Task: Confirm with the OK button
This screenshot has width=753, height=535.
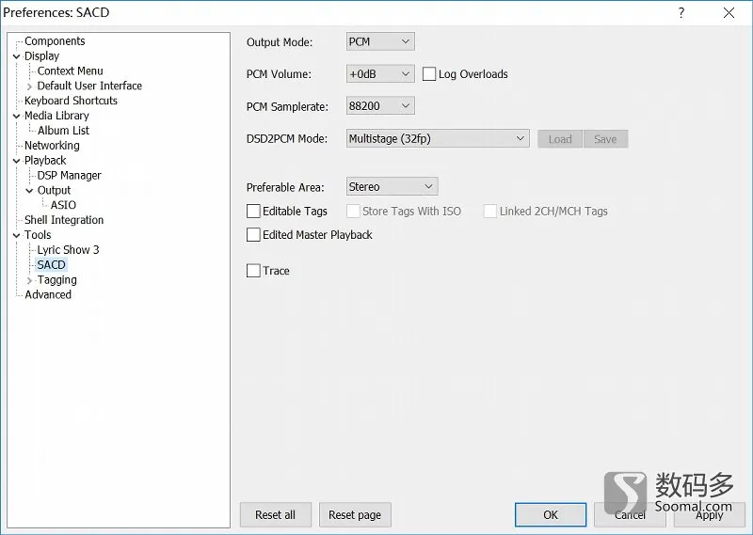Action: pyautogui.click(x=551, y=515)
